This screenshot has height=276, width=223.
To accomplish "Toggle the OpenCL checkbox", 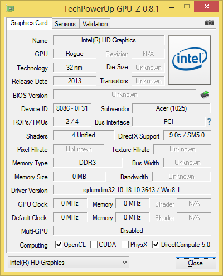I will coord(59,244).
